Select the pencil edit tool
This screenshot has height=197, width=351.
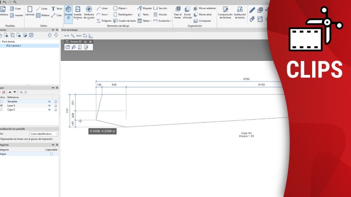point(252,10)
